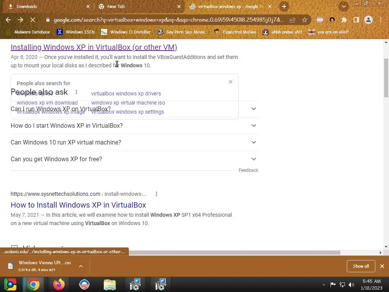The height and width of the screenshot is (292, 389).
Task: Open the Extensions puzzle icon
Action: (344, 20)
